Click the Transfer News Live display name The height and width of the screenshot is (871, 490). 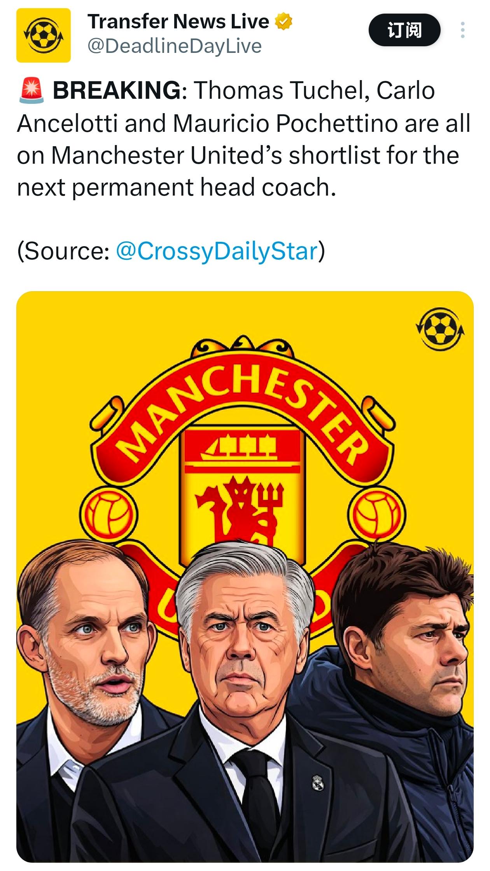(x=178, y=21)
